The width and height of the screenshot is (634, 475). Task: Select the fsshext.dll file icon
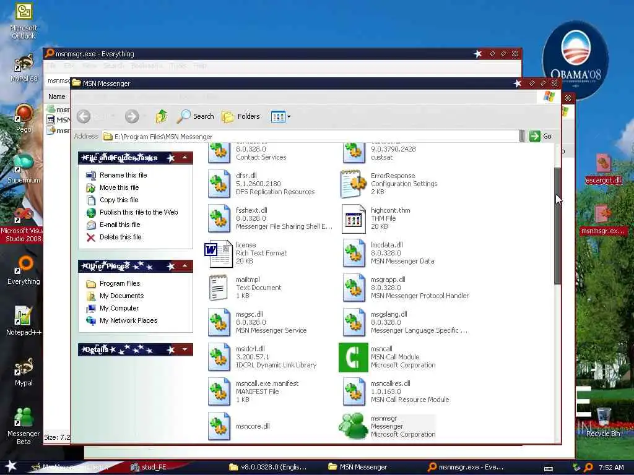click(x=219, y=218)
